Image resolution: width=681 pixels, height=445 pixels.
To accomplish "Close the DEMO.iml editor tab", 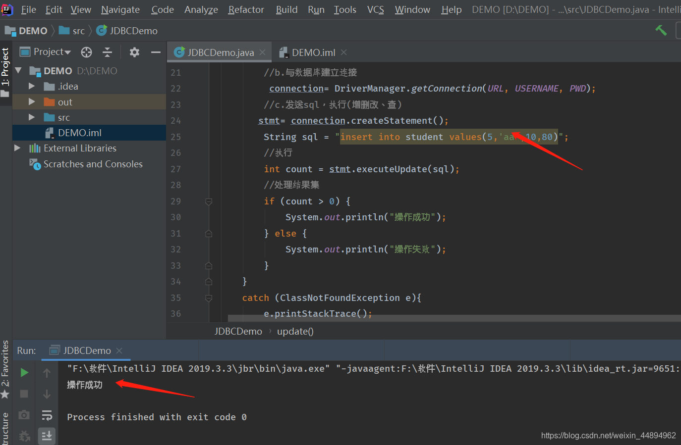I will point(344,52).
